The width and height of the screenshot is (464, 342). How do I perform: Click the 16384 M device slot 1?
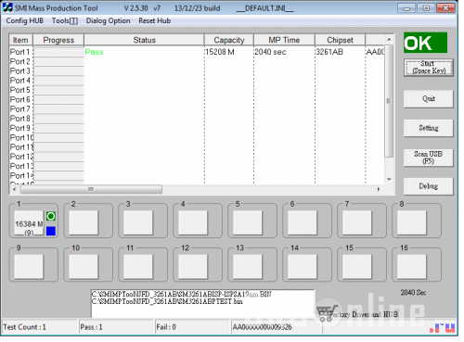(29, 223)
